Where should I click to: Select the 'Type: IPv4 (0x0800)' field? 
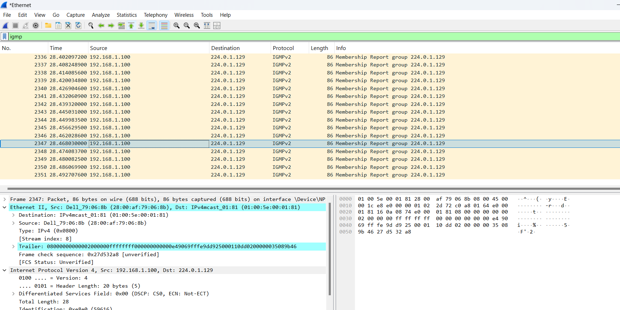point(48,231)
